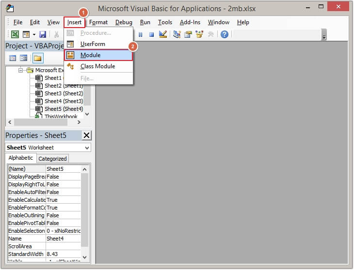Click the Design Mode toolbar icon

click(163, 34)
